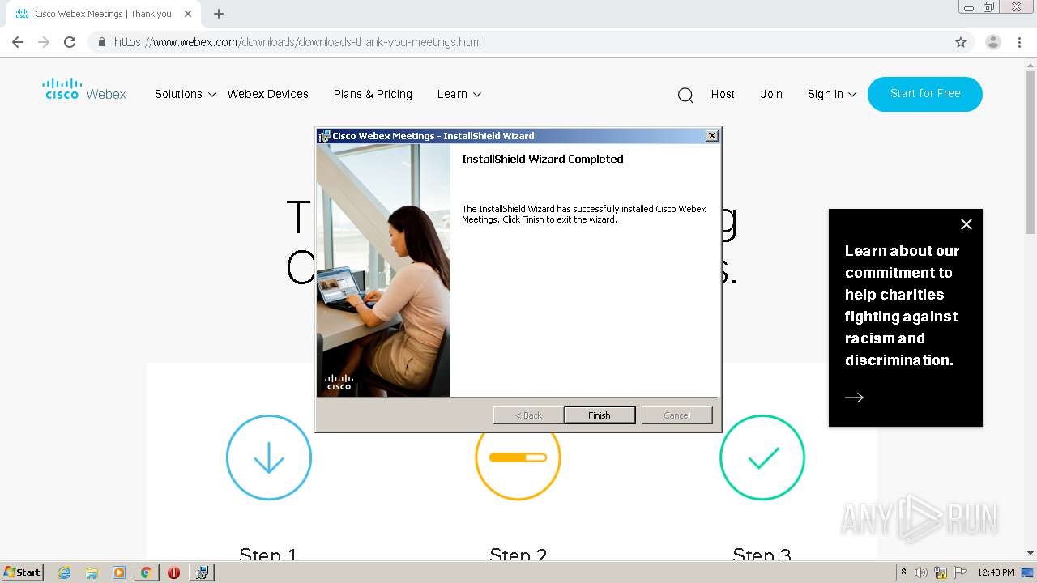Click the Join link
Screen dimensions: 1037x583
point(771,94)
